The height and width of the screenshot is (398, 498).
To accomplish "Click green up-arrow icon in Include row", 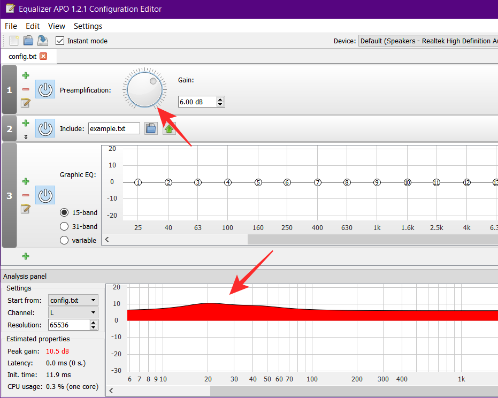I will coord(169,128).
